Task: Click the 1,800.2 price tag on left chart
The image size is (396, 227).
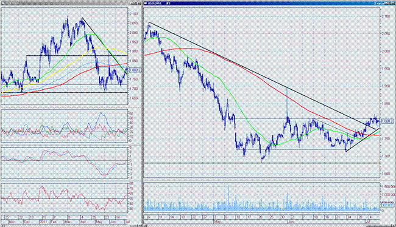Action: coord(135,70)
